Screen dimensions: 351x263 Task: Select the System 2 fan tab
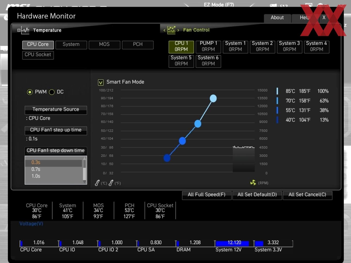(262, 47)
